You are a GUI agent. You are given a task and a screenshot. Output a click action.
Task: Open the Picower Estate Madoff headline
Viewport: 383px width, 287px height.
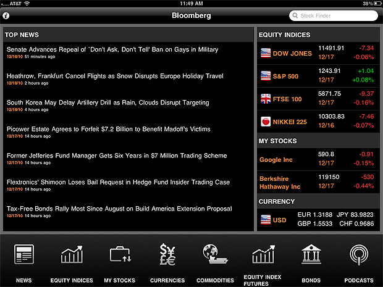pos(109,129)
